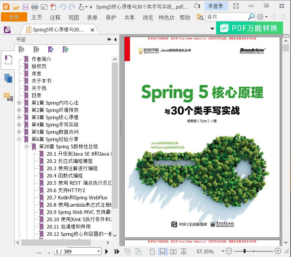291x257 pixels.
Task: Click the 查找 search input field
Action: tap(226, 17)
